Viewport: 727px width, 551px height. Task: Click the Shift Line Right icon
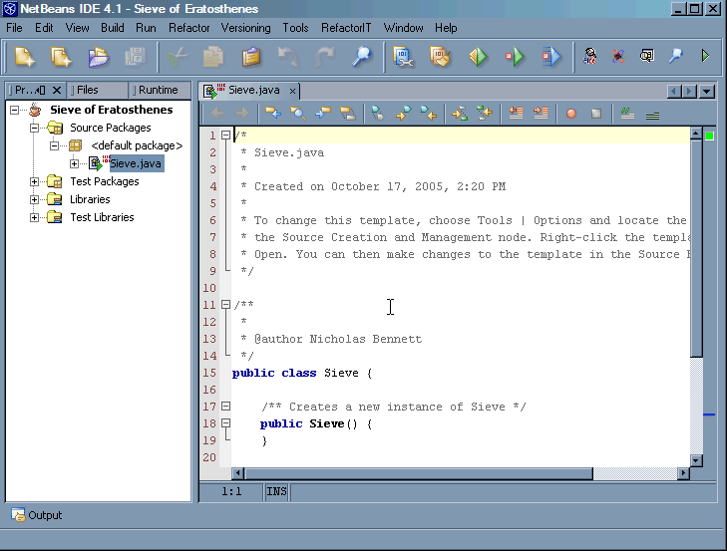[541, 113]
